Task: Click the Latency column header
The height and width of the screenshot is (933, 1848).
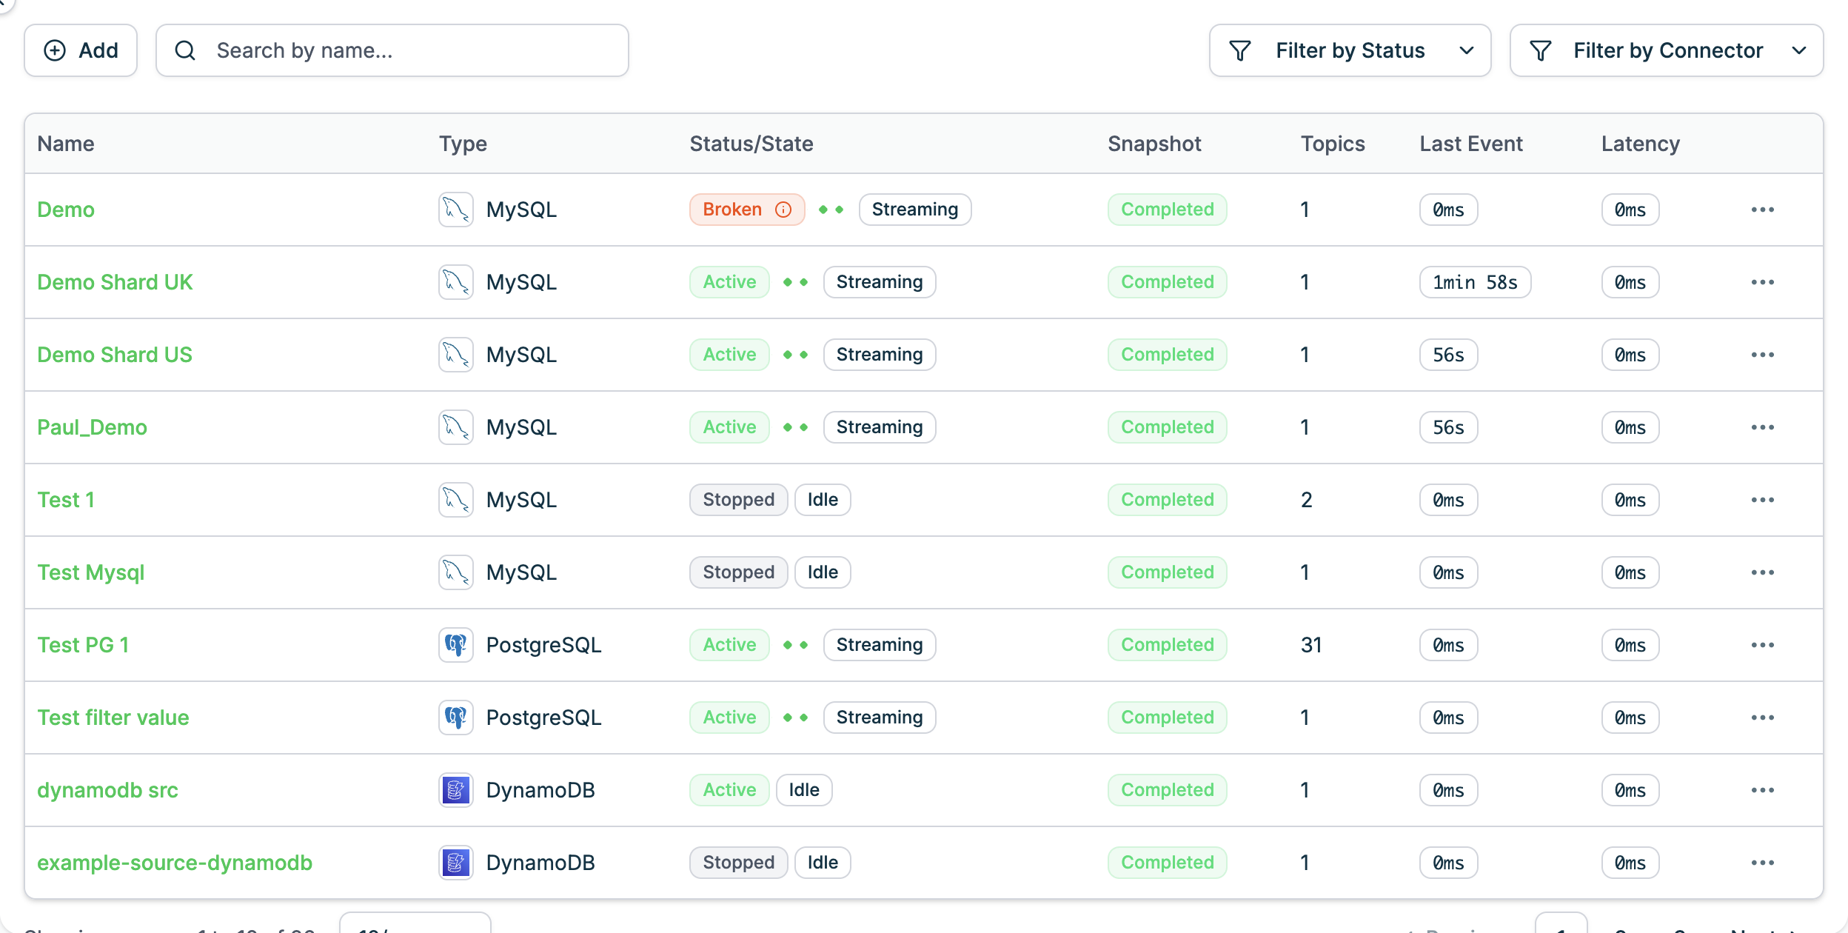Action: (1640, 144)
